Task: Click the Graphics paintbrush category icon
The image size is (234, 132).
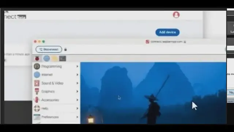Action: (x=37, y=91)
